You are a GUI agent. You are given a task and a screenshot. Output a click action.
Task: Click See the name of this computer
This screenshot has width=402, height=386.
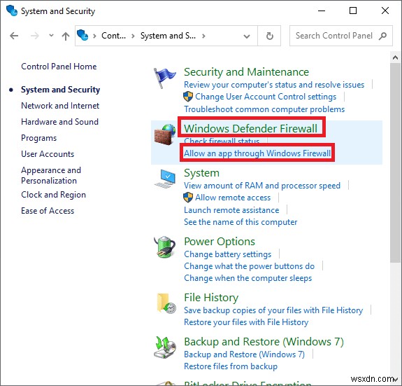[x=241, y=222]
